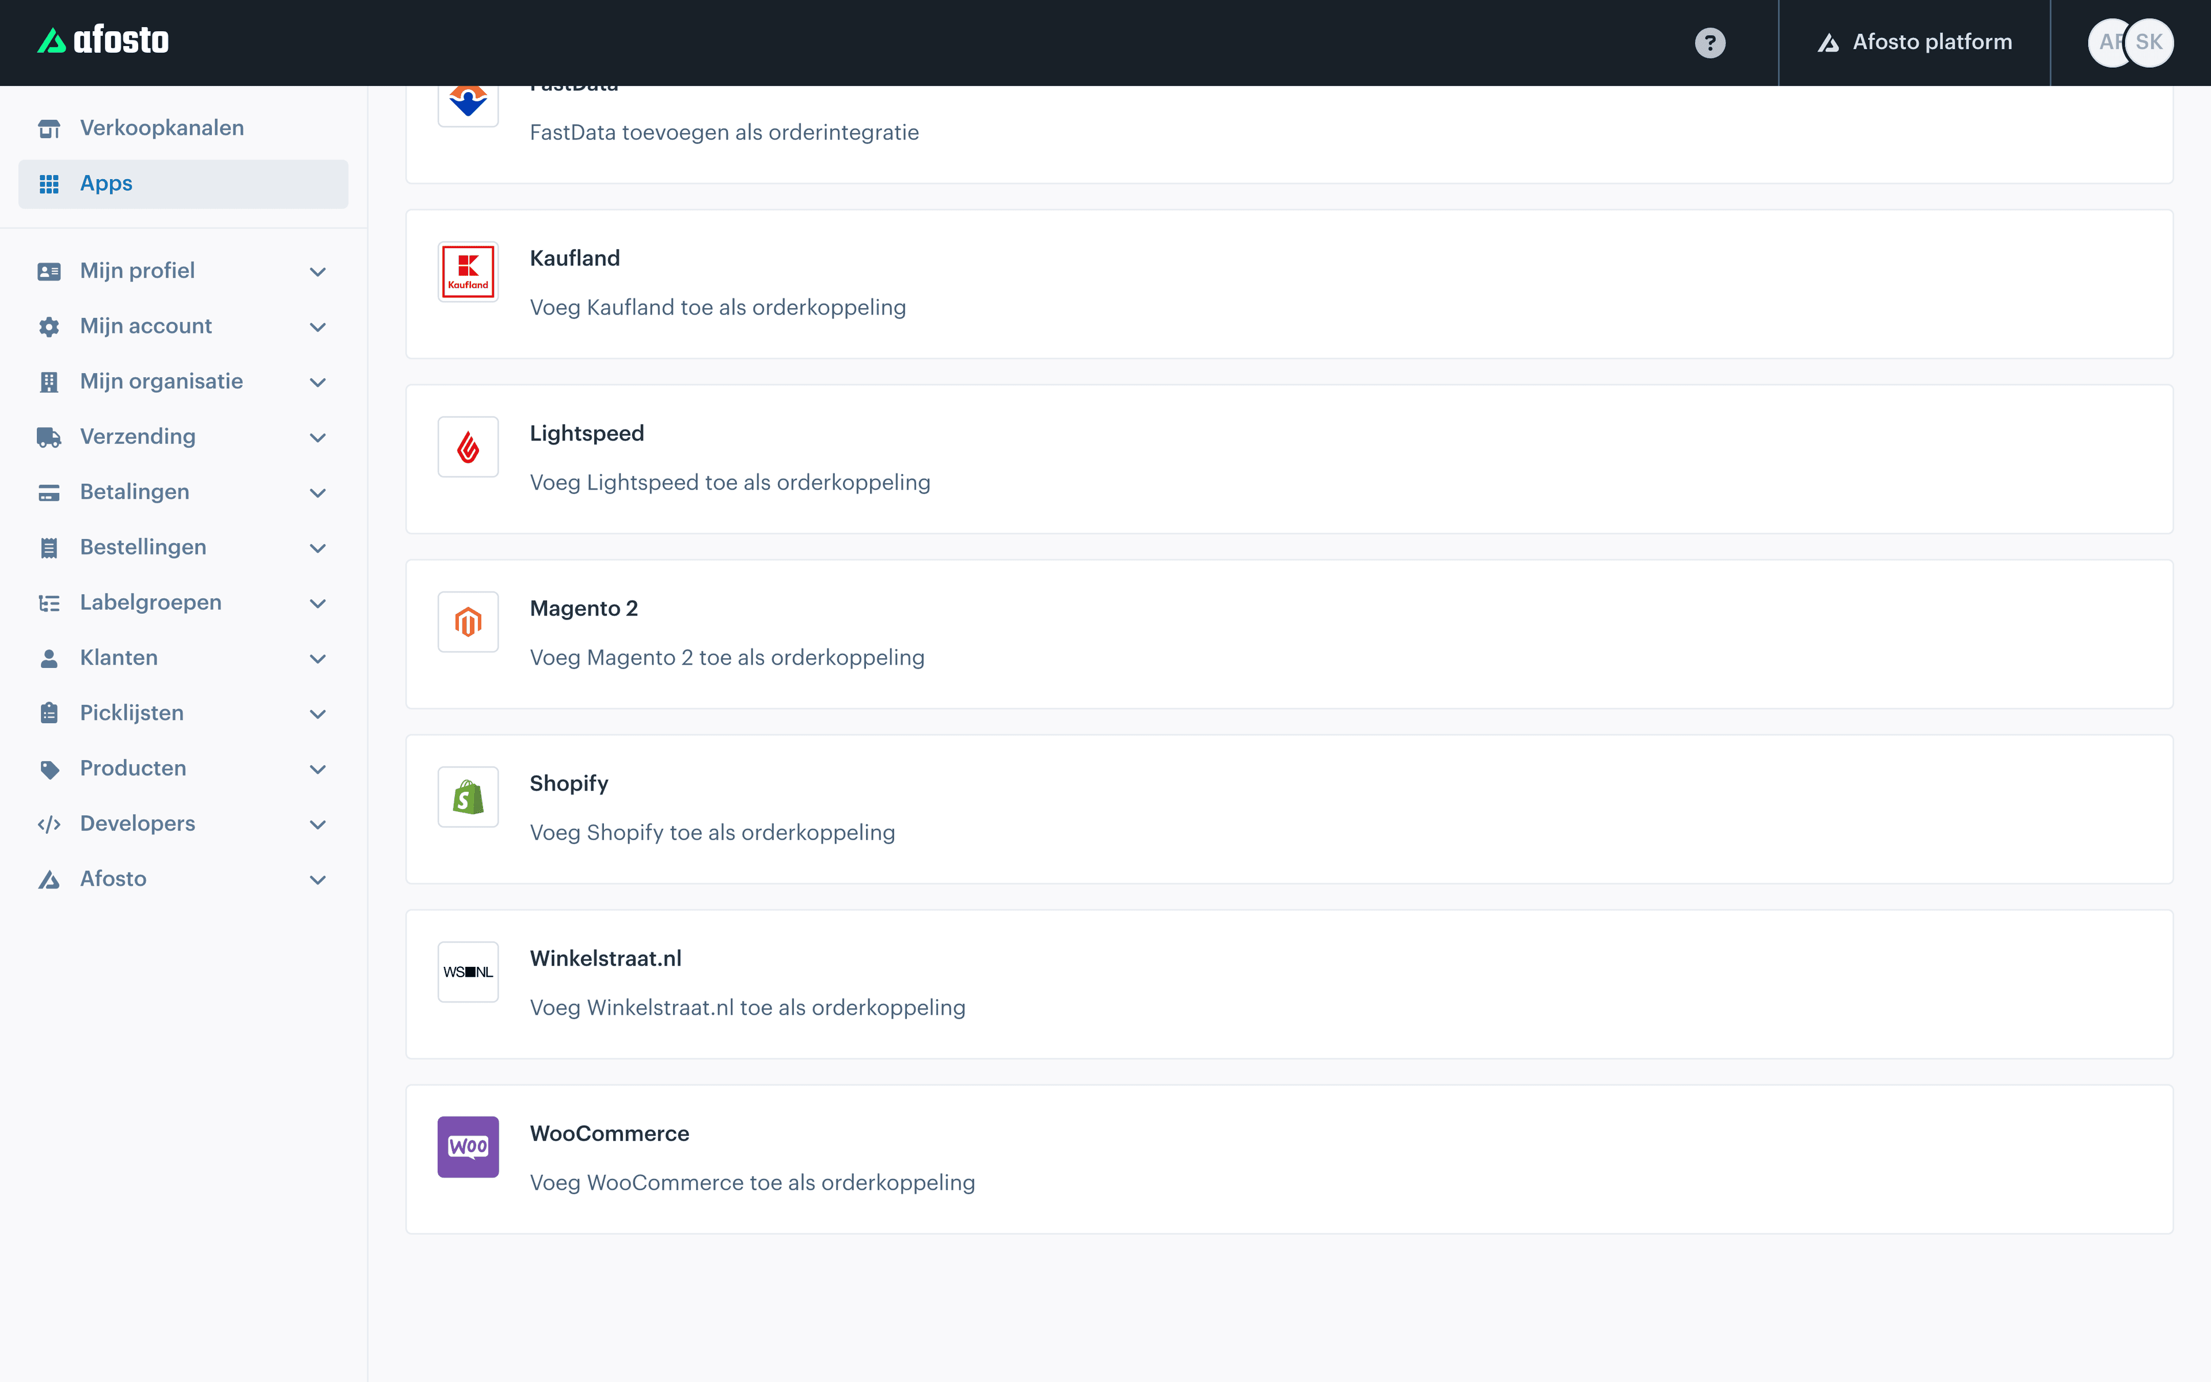Expand the Verzending chevron
Image resolution: width=2211 pixels, height=1382 pixels.
pyautogui.click(x=318, y=438)
